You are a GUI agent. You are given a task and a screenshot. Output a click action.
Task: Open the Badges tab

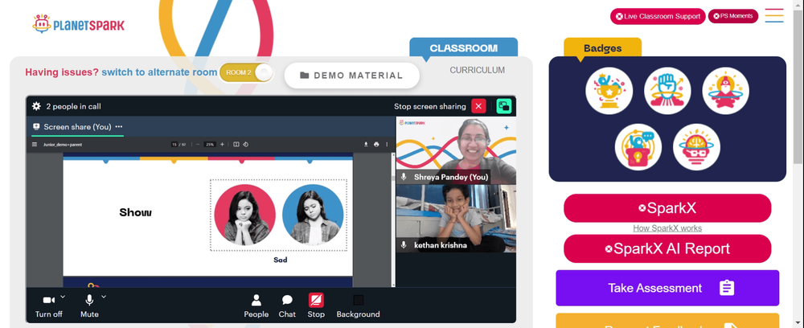602,48
